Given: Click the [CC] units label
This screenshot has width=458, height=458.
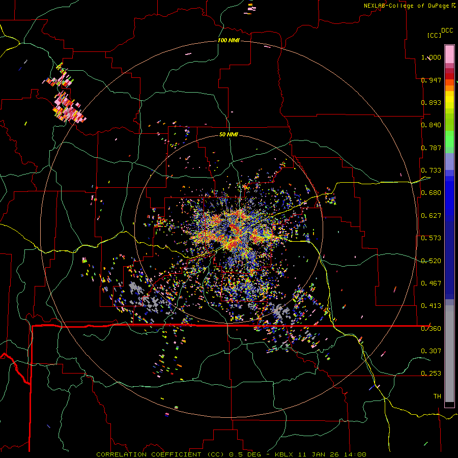Looking at the screenshot, I should click(x=434, y=35).
